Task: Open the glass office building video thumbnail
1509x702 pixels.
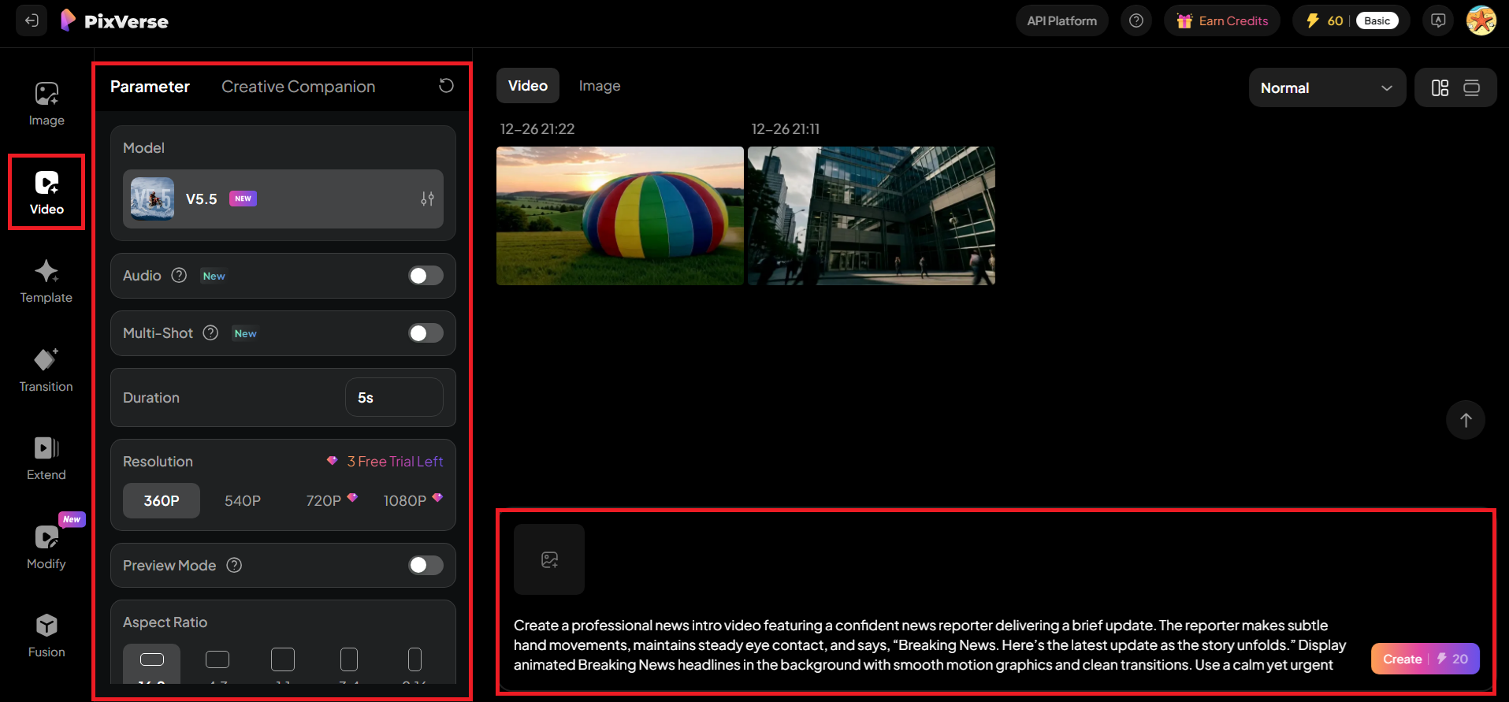Action: tap(872, 216)
